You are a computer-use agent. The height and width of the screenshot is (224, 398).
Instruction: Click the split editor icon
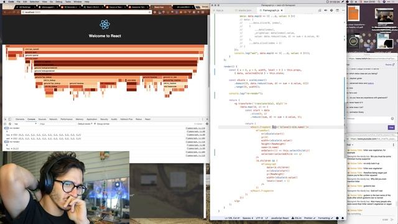coord(337,11)
